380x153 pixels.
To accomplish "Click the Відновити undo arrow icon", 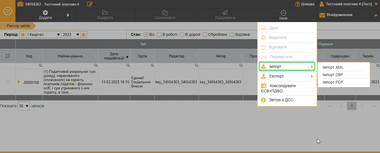I will tap(263, 47).
